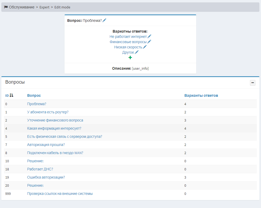
Task: Sort by 'Варианты ответов' column header
Action: point(201,95)
